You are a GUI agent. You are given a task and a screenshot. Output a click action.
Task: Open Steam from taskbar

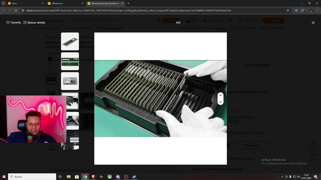pyautogui.click(x=134, y=177)
